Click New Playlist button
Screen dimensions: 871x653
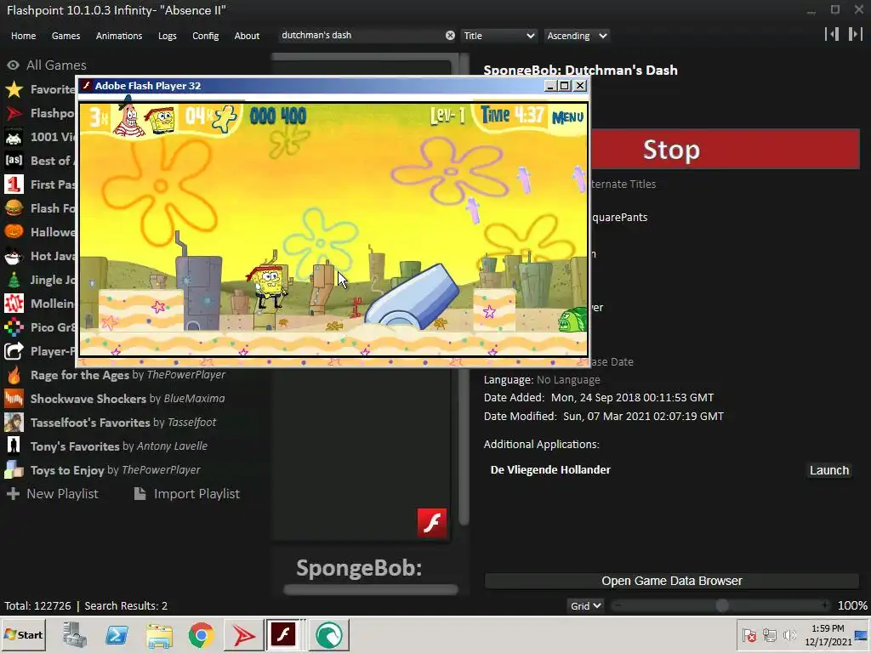(x=53, y=494)
